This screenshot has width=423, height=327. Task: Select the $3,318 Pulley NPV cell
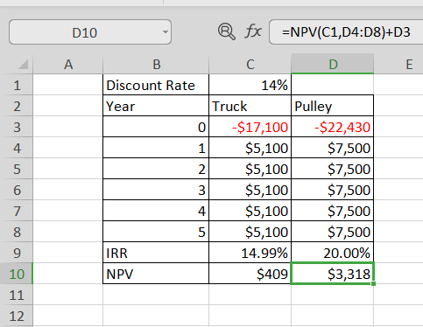click(333, 274)
